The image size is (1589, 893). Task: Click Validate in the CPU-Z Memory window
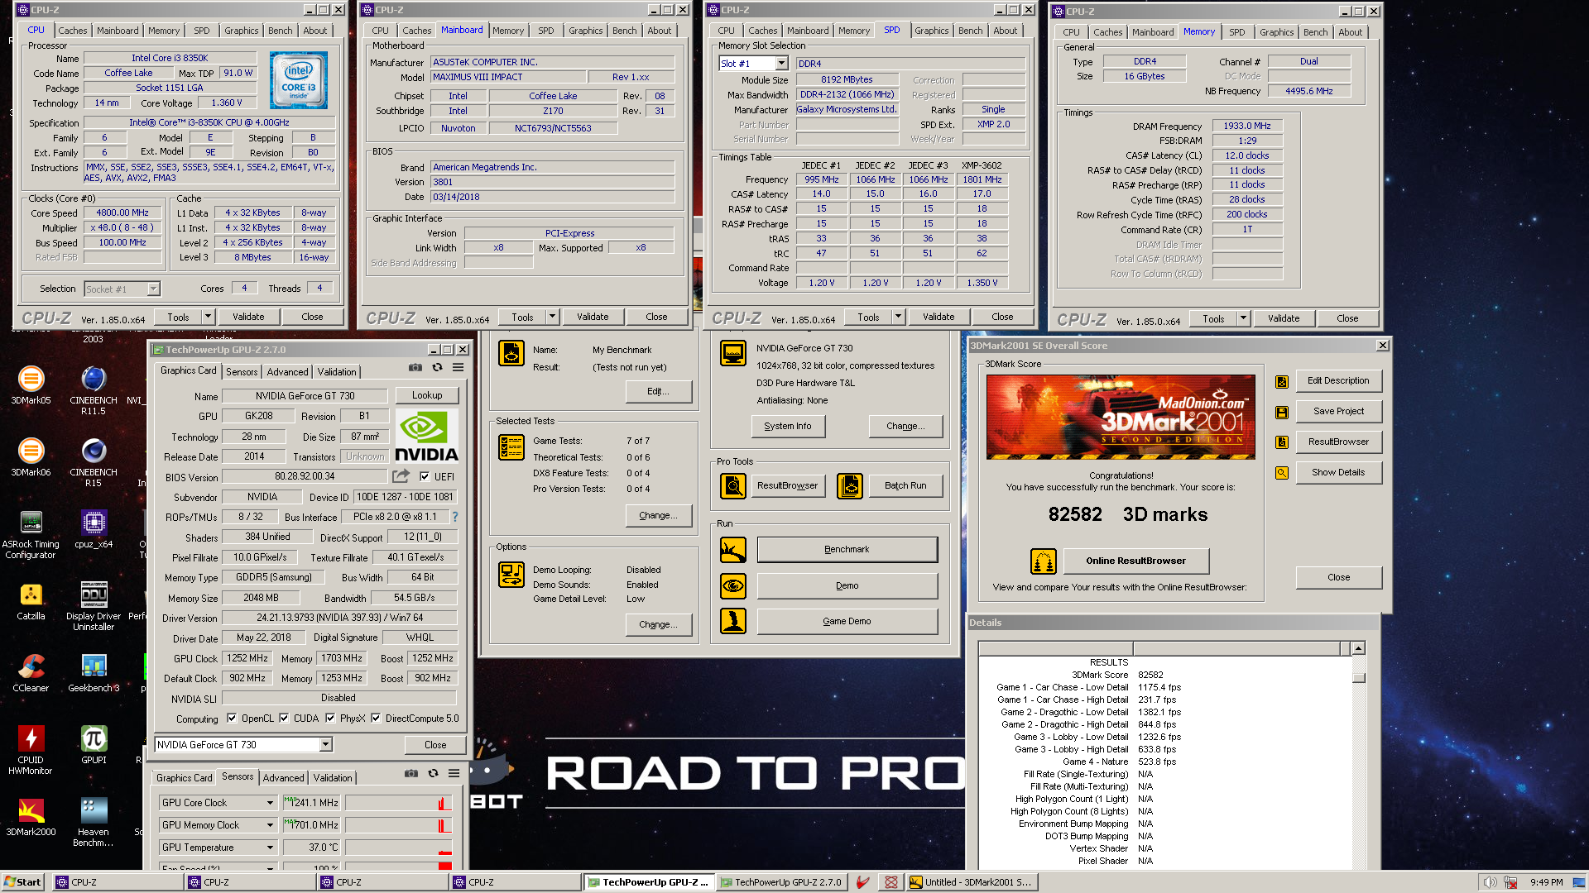tap(1284, 318)
